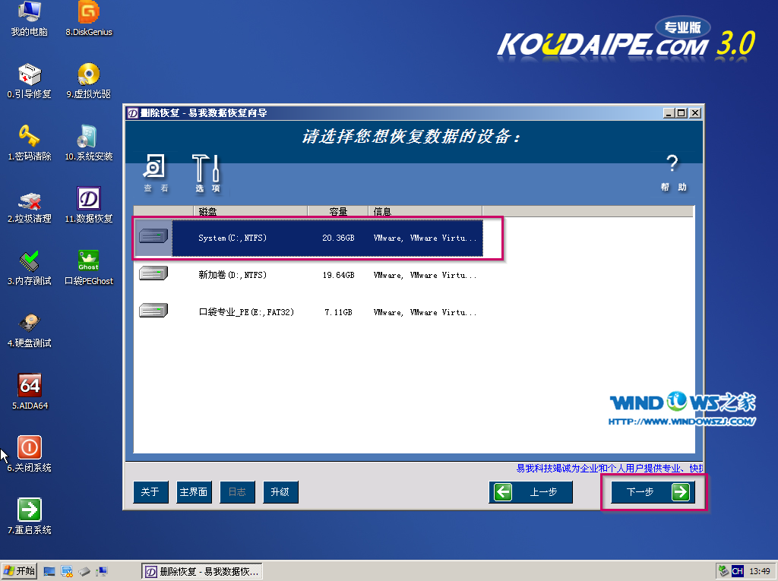Click the 下一步 (Next) button
Viewport: 778px width, 581px height.
click(x=653, y=492)
